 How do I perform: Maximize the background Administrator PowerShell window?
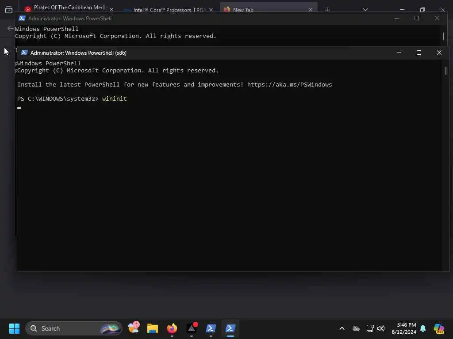(x=417, y=19)
